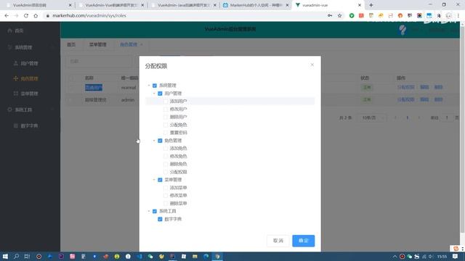Viewport: 465px width, 261px height.
Task: Open Windows Start menu
Action: click(5, 256)
